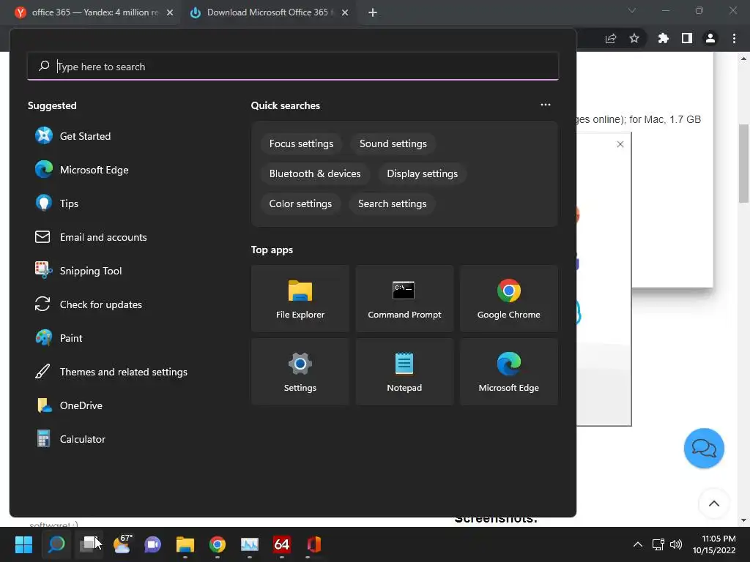The image size is (750, 562).
Task: Open File Explorer from the taskbar
Action: (x=185, y=544)
